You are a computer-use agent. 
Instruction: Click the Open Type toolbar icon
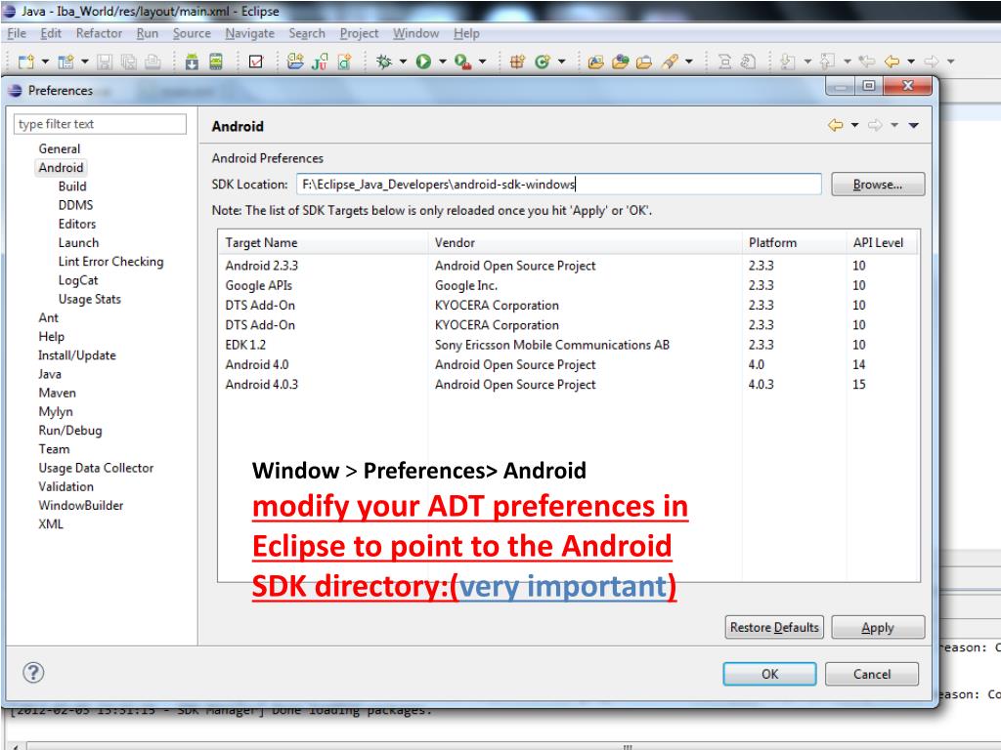[595, 62]
